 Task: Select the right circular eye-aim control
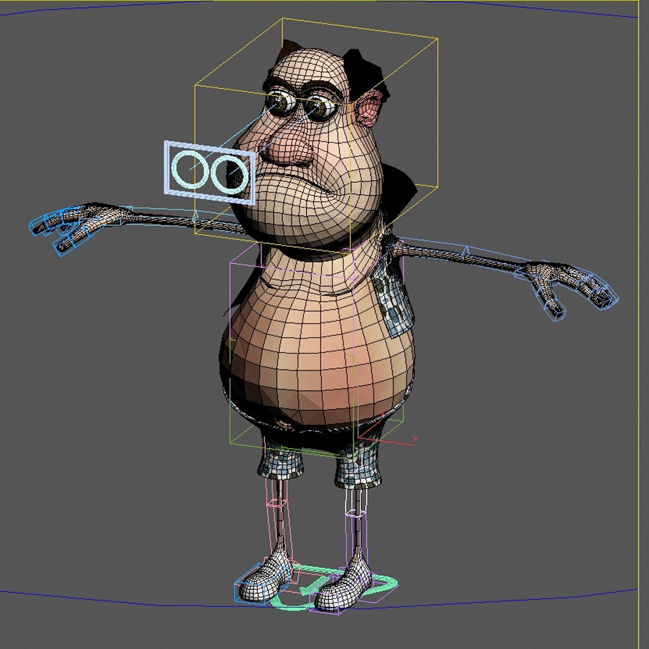point(230,174)
